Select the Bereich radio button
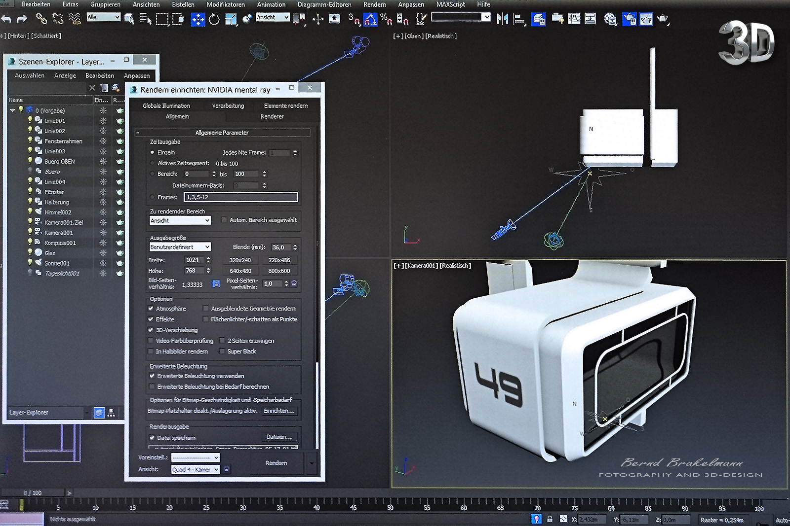The width and height of the screenshot is (790, 526). point(152,174)
